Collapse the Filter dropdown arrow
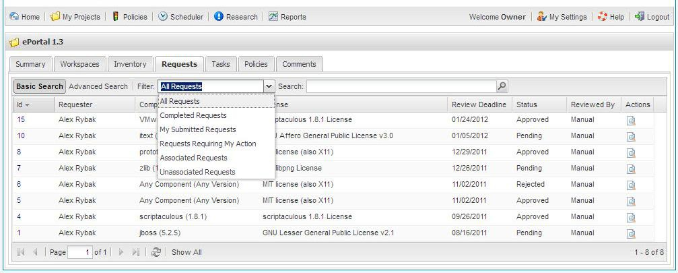Viewport: 678px width, 273px height. 269,86
